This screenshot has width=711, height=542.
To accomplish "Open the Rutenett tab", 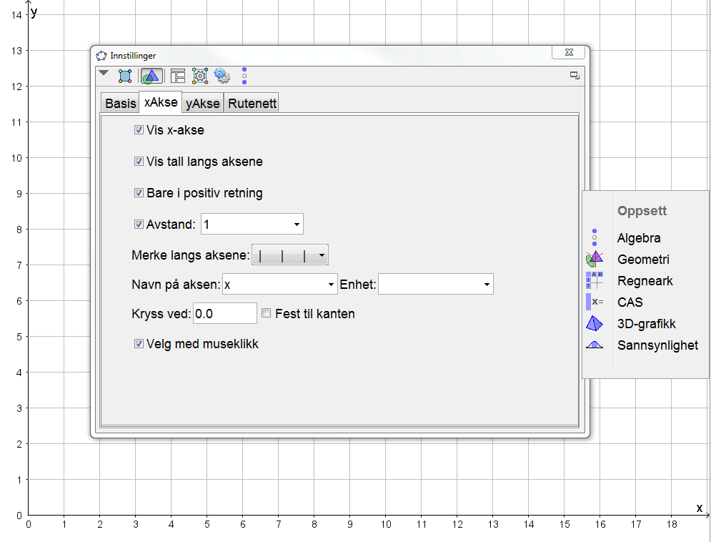I will point(252,104).
